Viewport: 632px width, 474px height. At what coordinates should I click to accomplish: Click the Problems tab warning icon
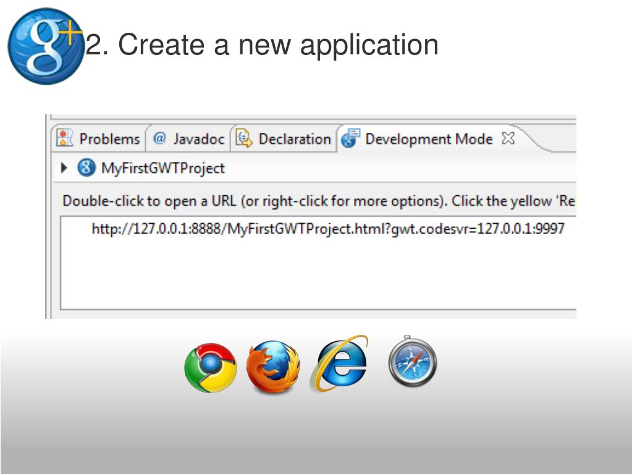coord(64,138)
